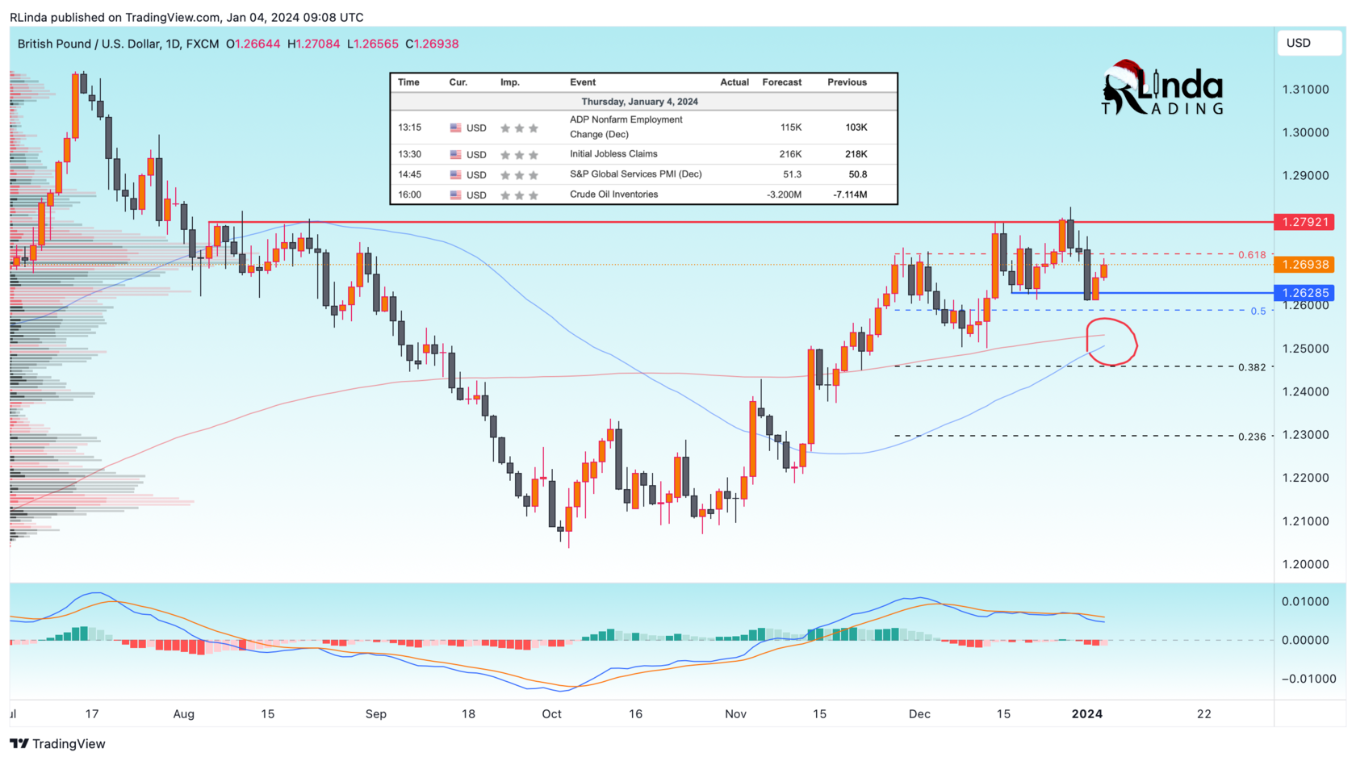
Task: Click the 0.382 Fibonacci level label
Action: (x=1252, y=367)
